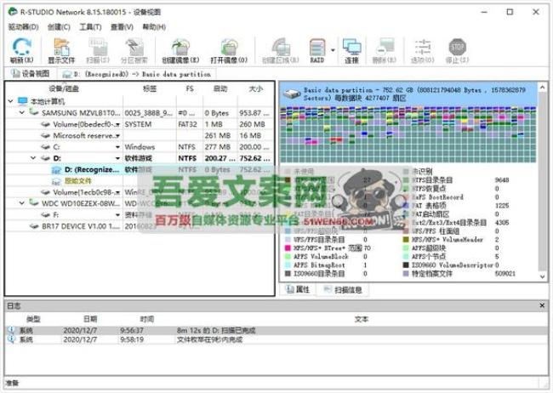Click the 删除 (Remove) toolbar icon
The image size is (553, 393).
(x=384, y=50)
